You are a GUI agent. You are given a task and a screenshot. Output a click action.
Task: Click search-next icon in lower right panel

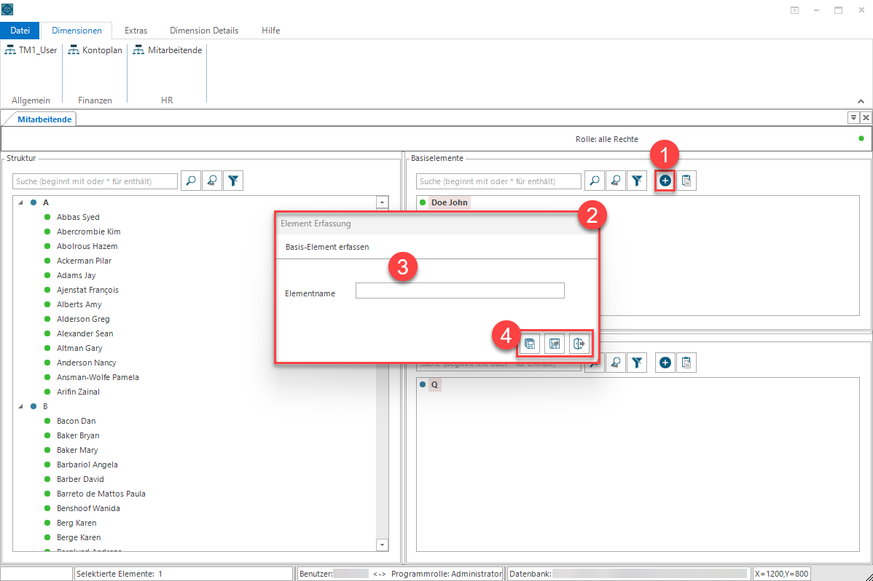pos(616,363)
